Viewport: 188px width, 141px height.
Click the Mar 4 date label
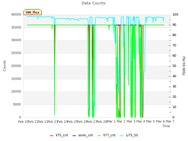[x=141, y=122]
